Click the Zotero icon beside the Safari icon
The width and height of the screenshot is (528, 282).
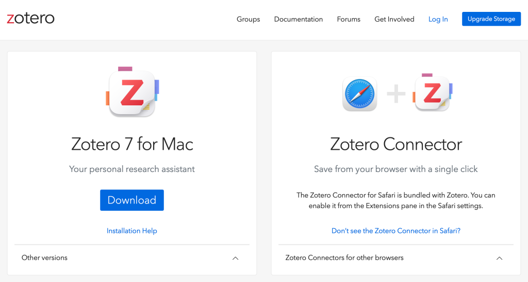pyautogui.click(x=432, y=93)
